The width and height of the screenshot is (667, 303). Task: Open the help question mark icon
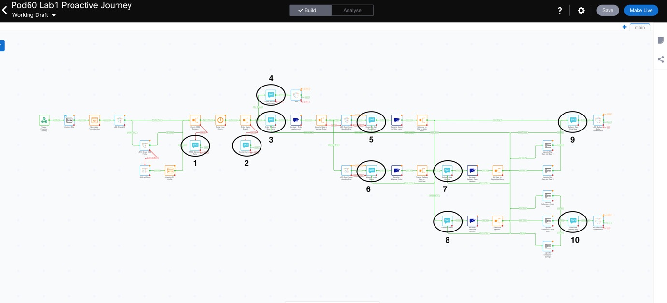pos(560,10)
